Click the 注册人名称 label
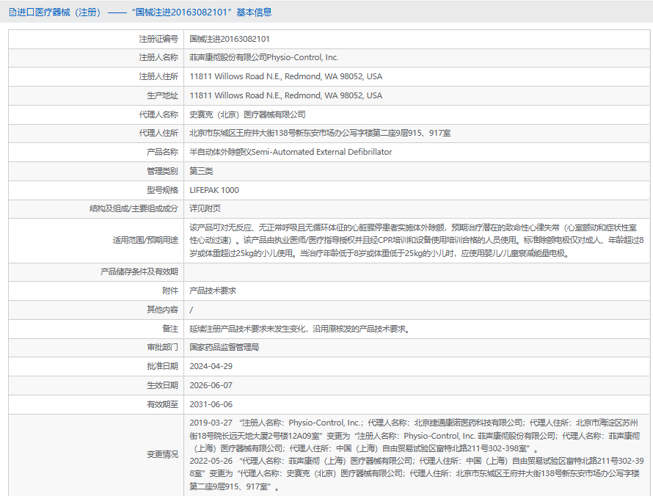The image size is (653, 496). tap(158, 57)
